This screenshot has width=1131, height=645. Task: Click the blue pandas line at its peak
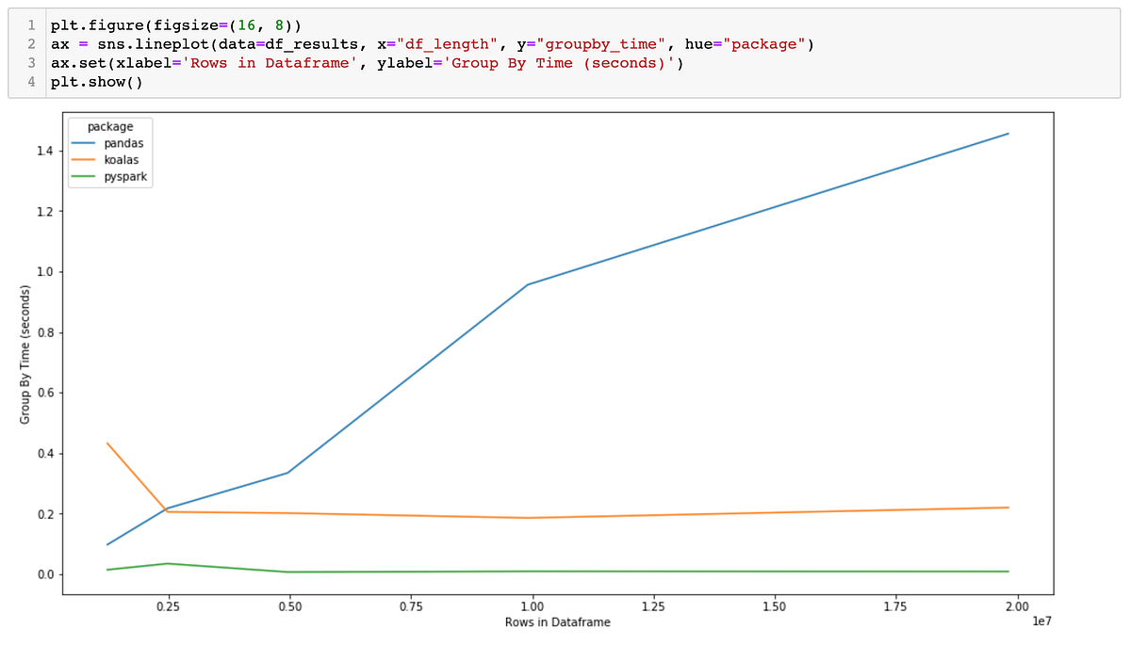tap(1005, 136)
